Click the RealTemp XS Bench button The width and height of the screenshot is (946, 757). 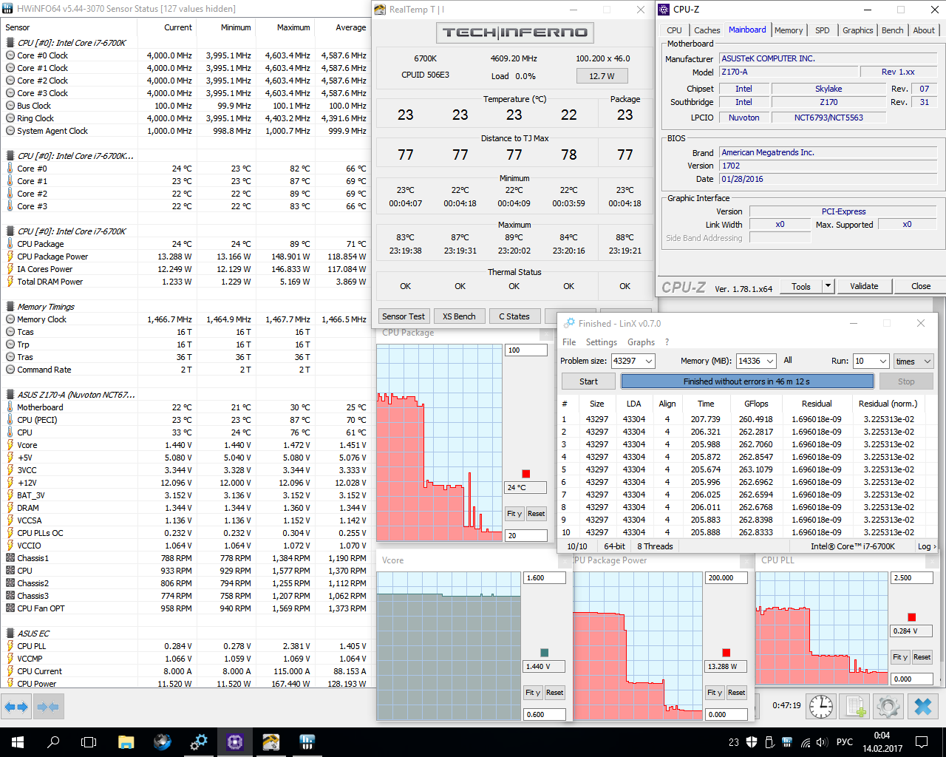point(459,316)
